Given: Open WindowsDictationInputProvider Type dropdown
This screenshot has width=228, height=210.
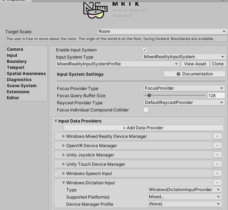Looking at the screenshot, I should (185, 190).
